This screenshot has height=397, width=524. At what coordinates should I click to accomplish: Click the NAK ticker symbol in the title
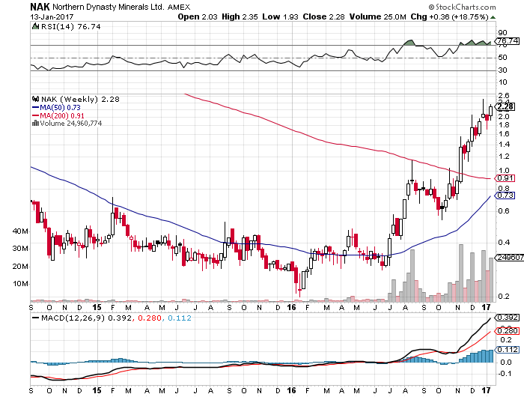40,7
